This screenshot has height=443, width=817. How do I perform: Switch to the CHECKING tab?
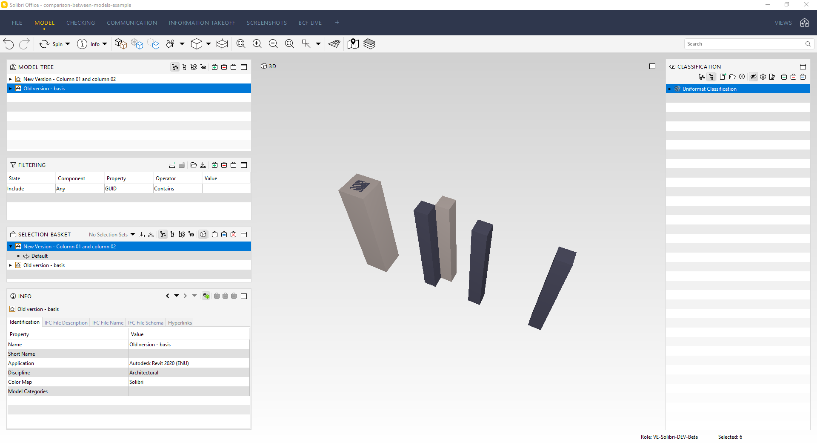[81, 23]
